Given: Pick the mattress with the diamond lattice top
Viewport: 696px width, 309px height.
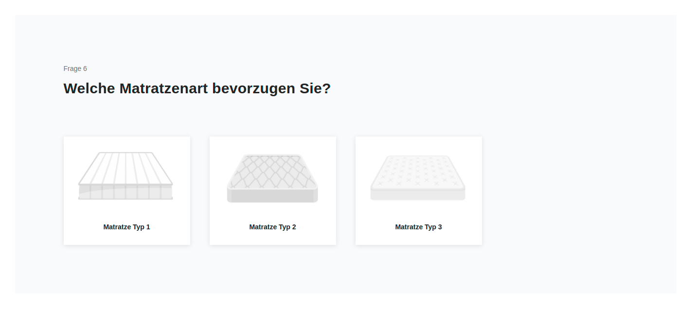Looking at the screenshot, I should tap(272, 178).
